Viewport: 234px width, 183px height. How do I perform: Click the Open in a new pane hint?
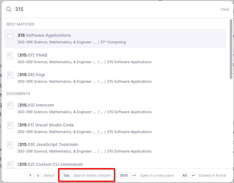(x=156, y=175)
